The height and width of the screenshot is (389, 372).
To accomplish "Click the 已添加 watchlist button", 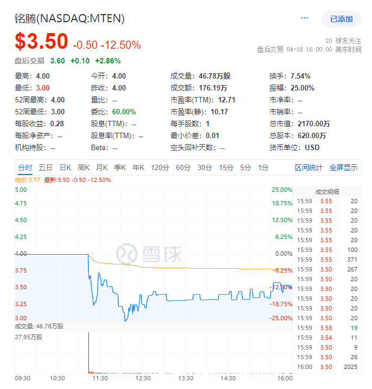I will click(341, 19).
